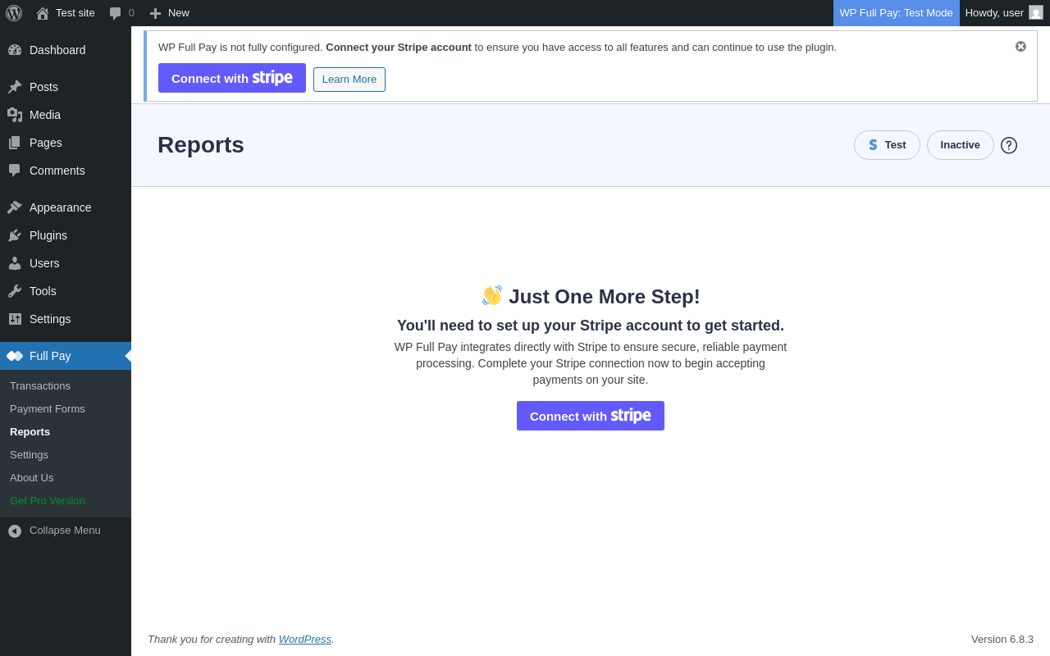Click the Test mode pill button

click(887, 145)
